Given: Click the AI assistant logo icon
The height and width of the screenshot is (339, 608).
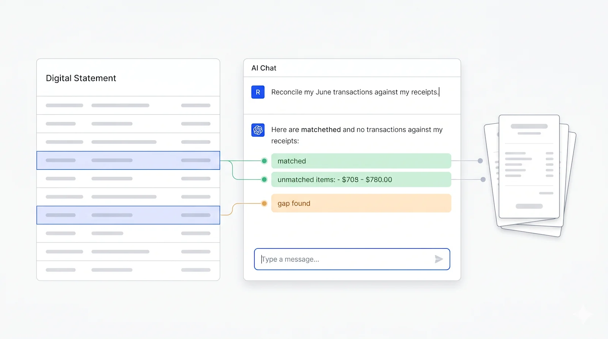Looking at the screenshot, I should click(x=258, y=130).
